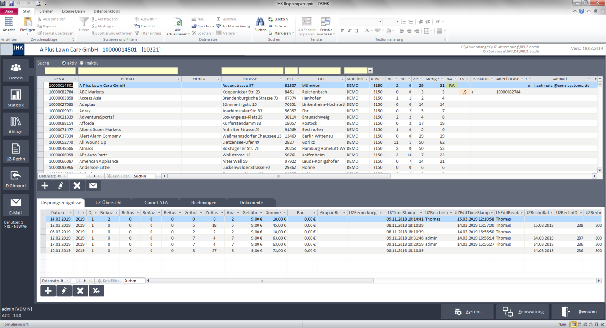This screenshot has width=606, height=328.
Task: Click the yellow IDEVA search field
Action: click(60, 70)
